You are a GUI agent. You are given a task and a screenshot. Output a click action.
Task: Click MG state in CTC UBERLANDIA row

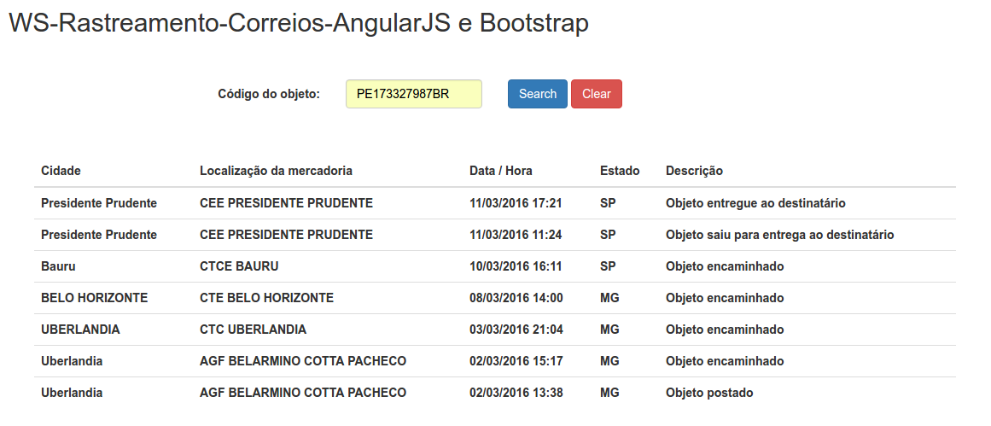pos(609,330)
